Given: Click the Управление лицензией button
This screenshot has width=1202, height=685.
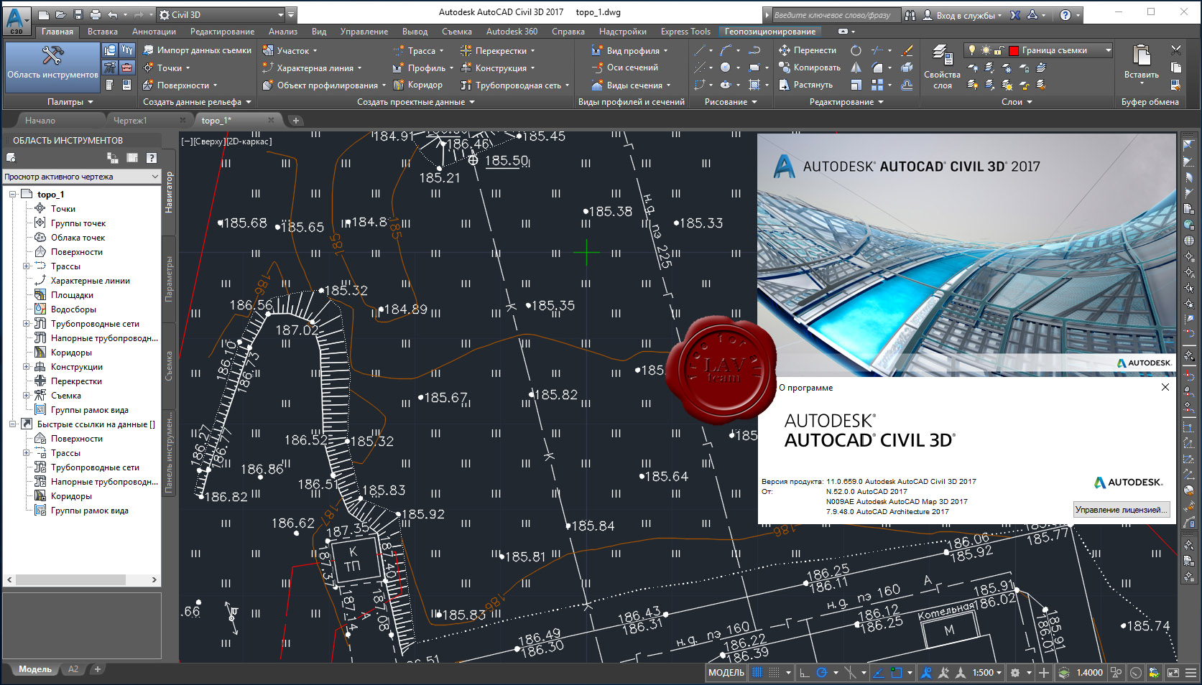Looking at the screenshot, I should tap(1122, 510).
